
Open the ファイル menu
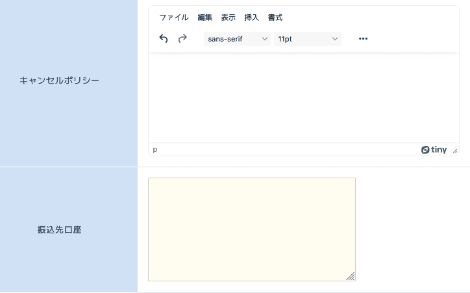tap(174, 18)
